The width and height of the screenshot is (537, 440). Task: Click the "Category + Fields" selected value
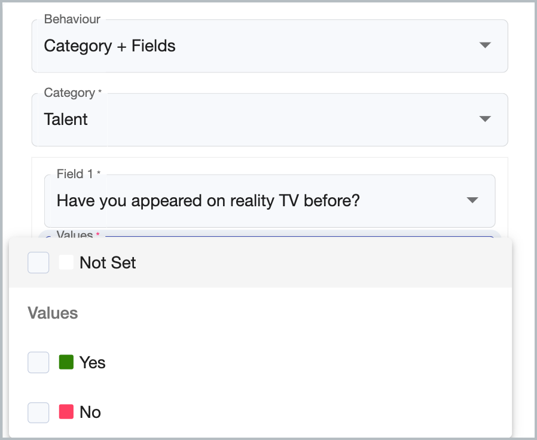point(110,46)
